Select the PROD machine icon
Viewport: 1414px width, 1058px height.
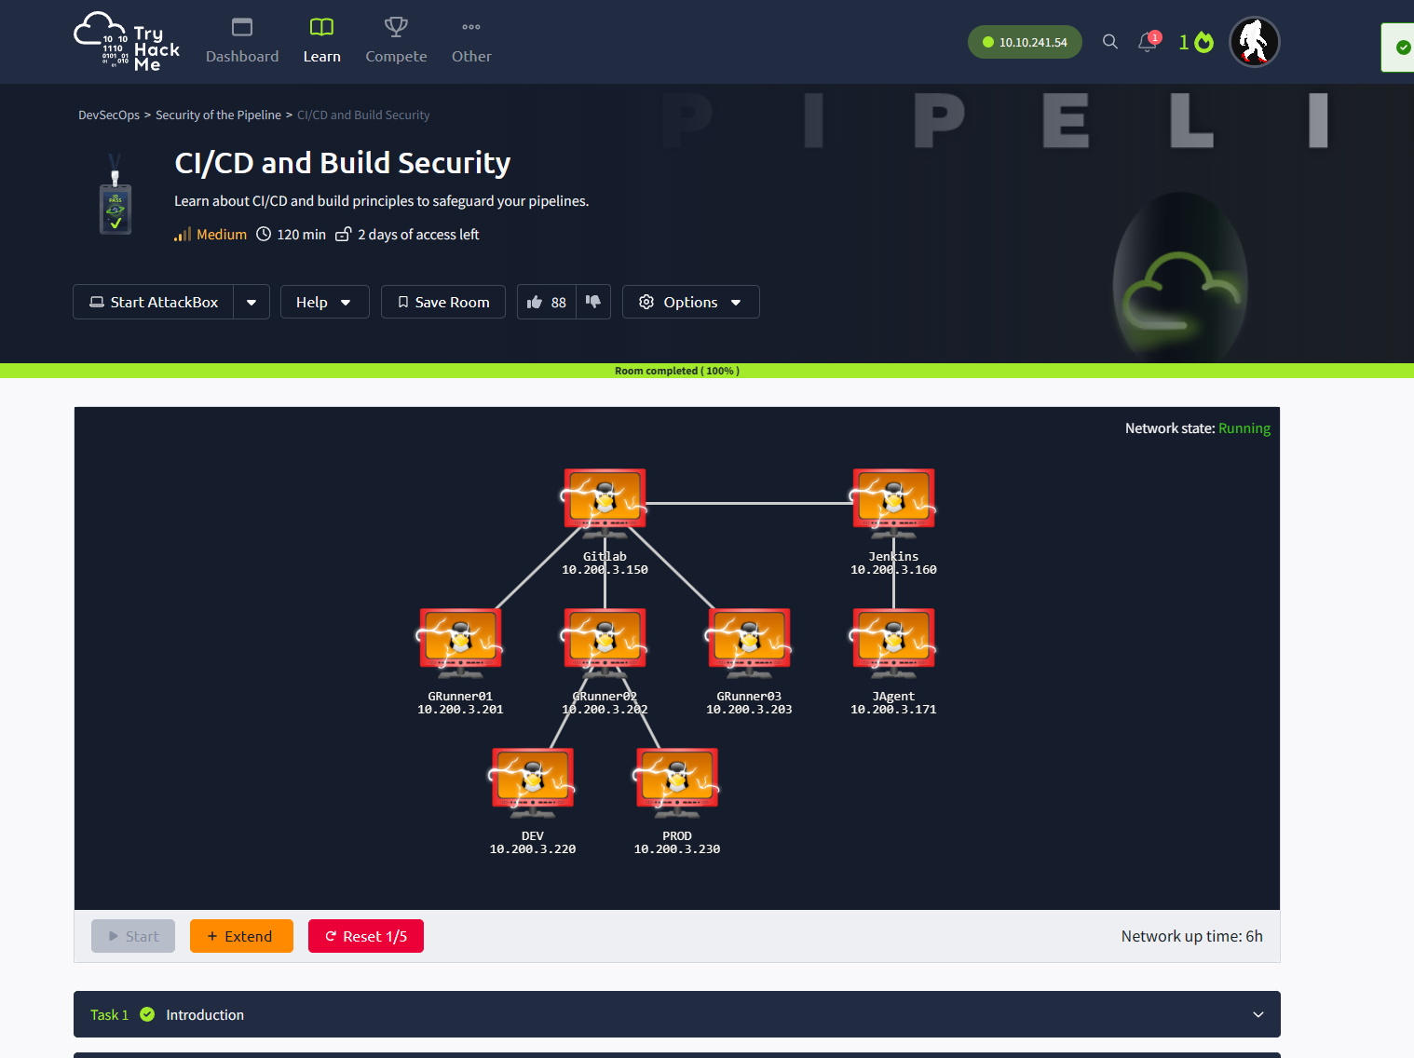point(677,783)
